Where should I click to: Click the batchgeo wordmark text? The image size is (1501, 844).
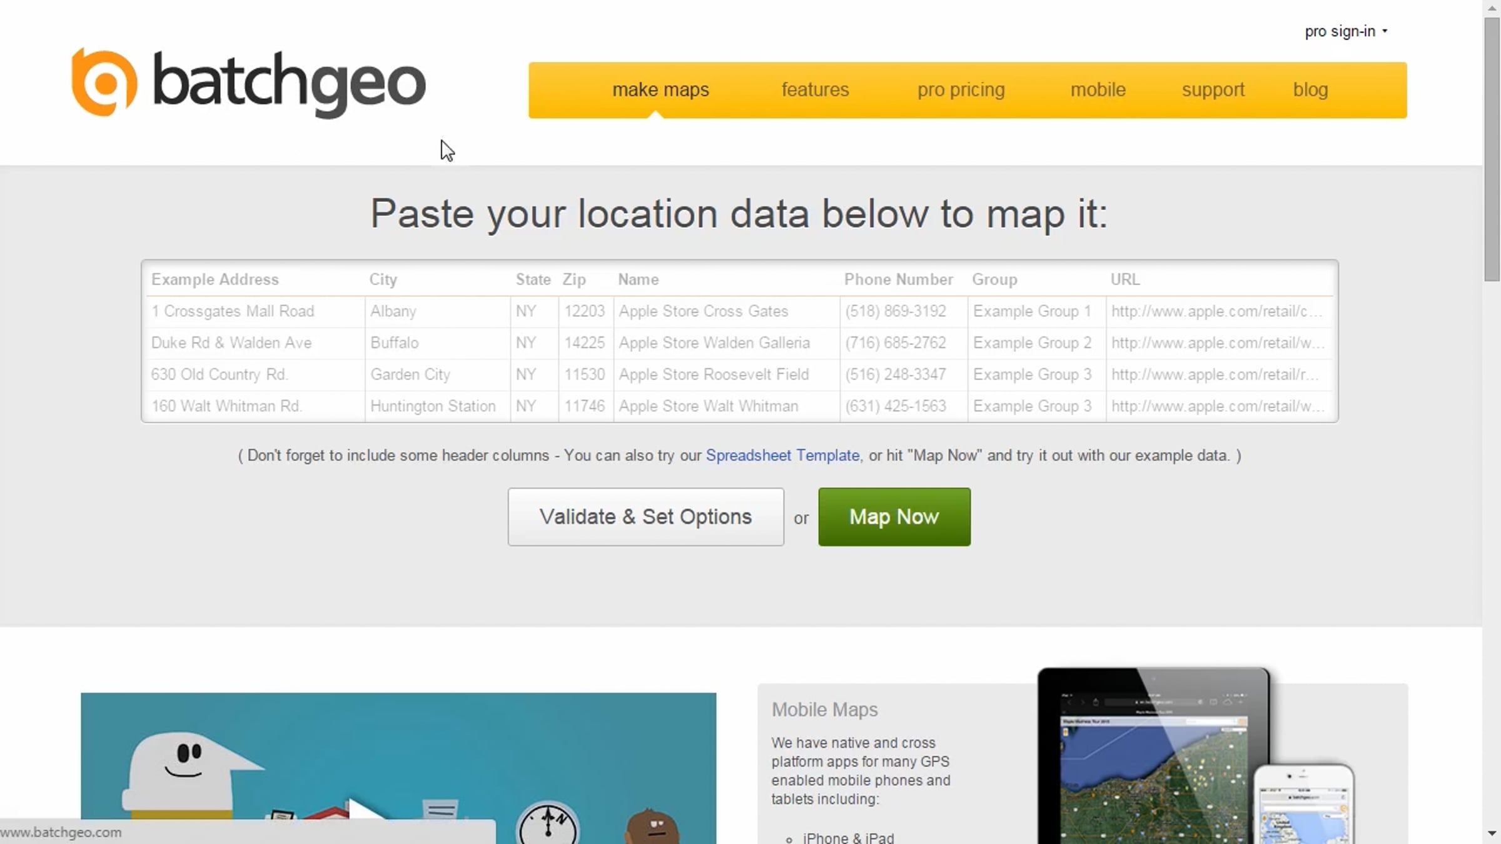click(289, 83)
